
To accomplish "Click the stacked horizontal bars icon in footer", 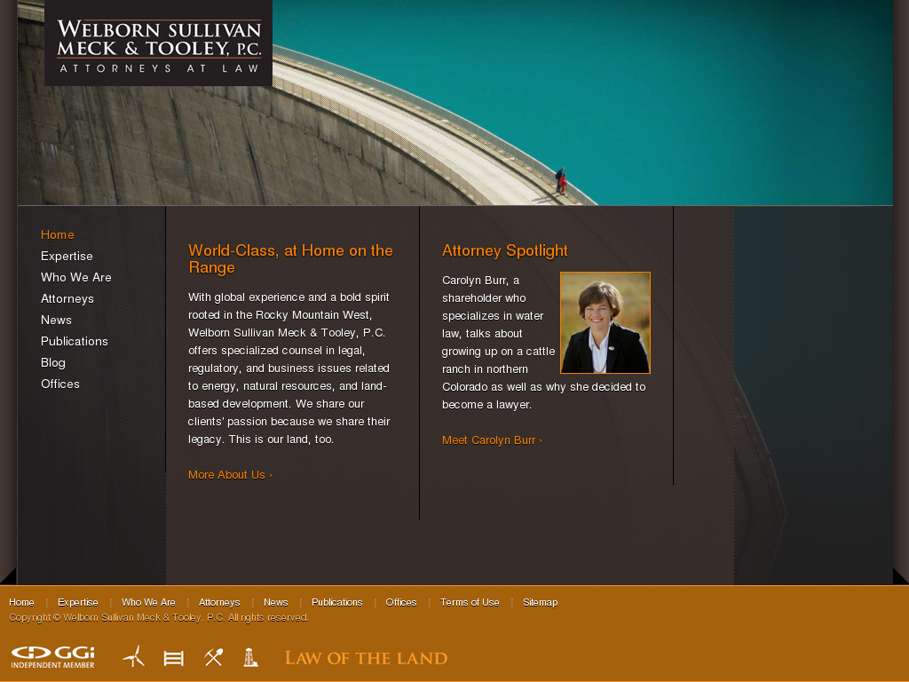I will 173,658.
